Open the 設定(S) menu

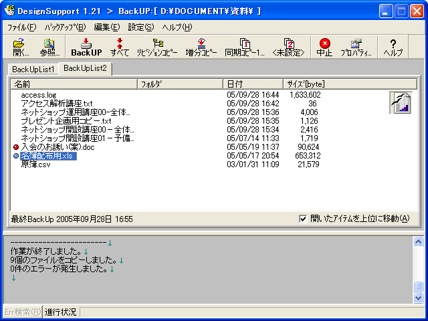tap(141, 27)
